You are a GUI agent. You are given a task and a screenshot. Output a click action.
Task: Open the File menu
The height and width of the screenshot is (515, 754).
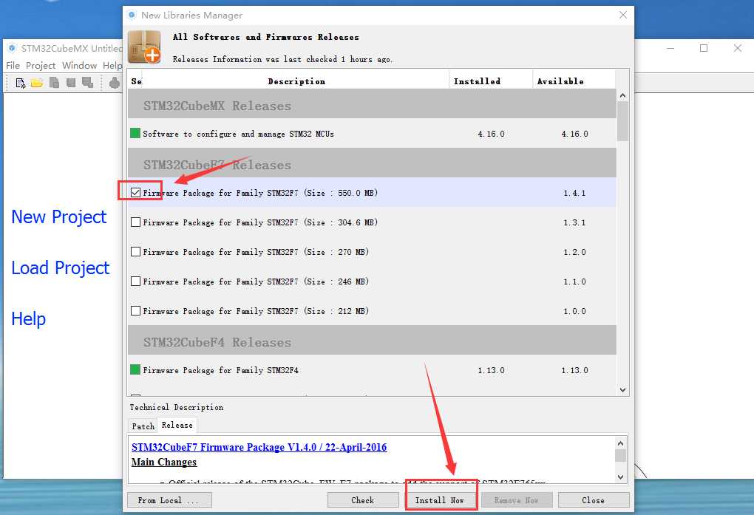[x=13, y=66]
